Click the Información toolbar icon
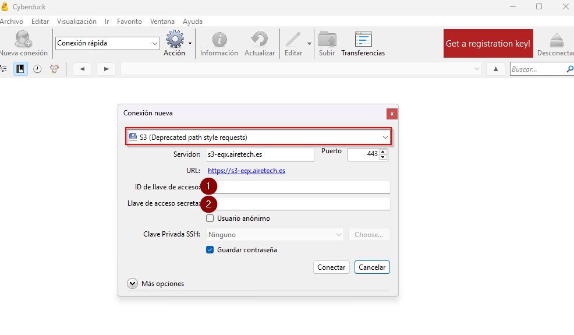The width and height of the screenshot is (574, 335). click(x=219, y=39)
